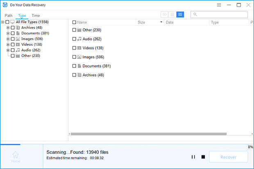Select all via Name header checkbox
This screenshot has width=254, height=169.
click(74, 23)
